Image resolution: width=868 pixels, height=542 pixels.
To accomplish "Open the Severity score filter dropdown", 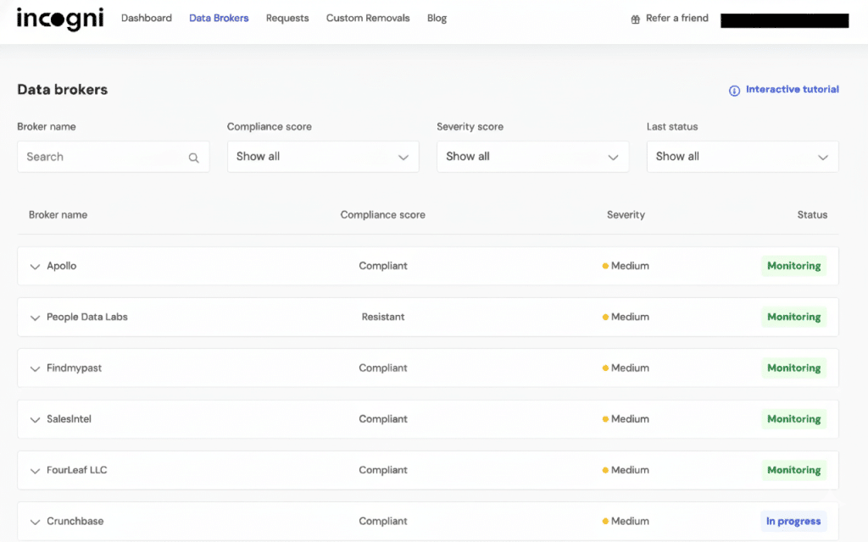I will pyautogui.click(x=532, y=156).
